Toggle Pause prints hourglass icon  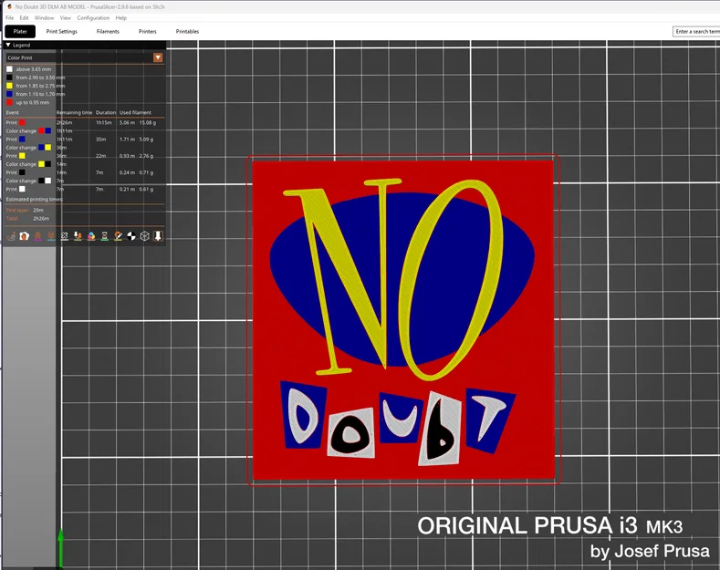click(x=105, y=236)
